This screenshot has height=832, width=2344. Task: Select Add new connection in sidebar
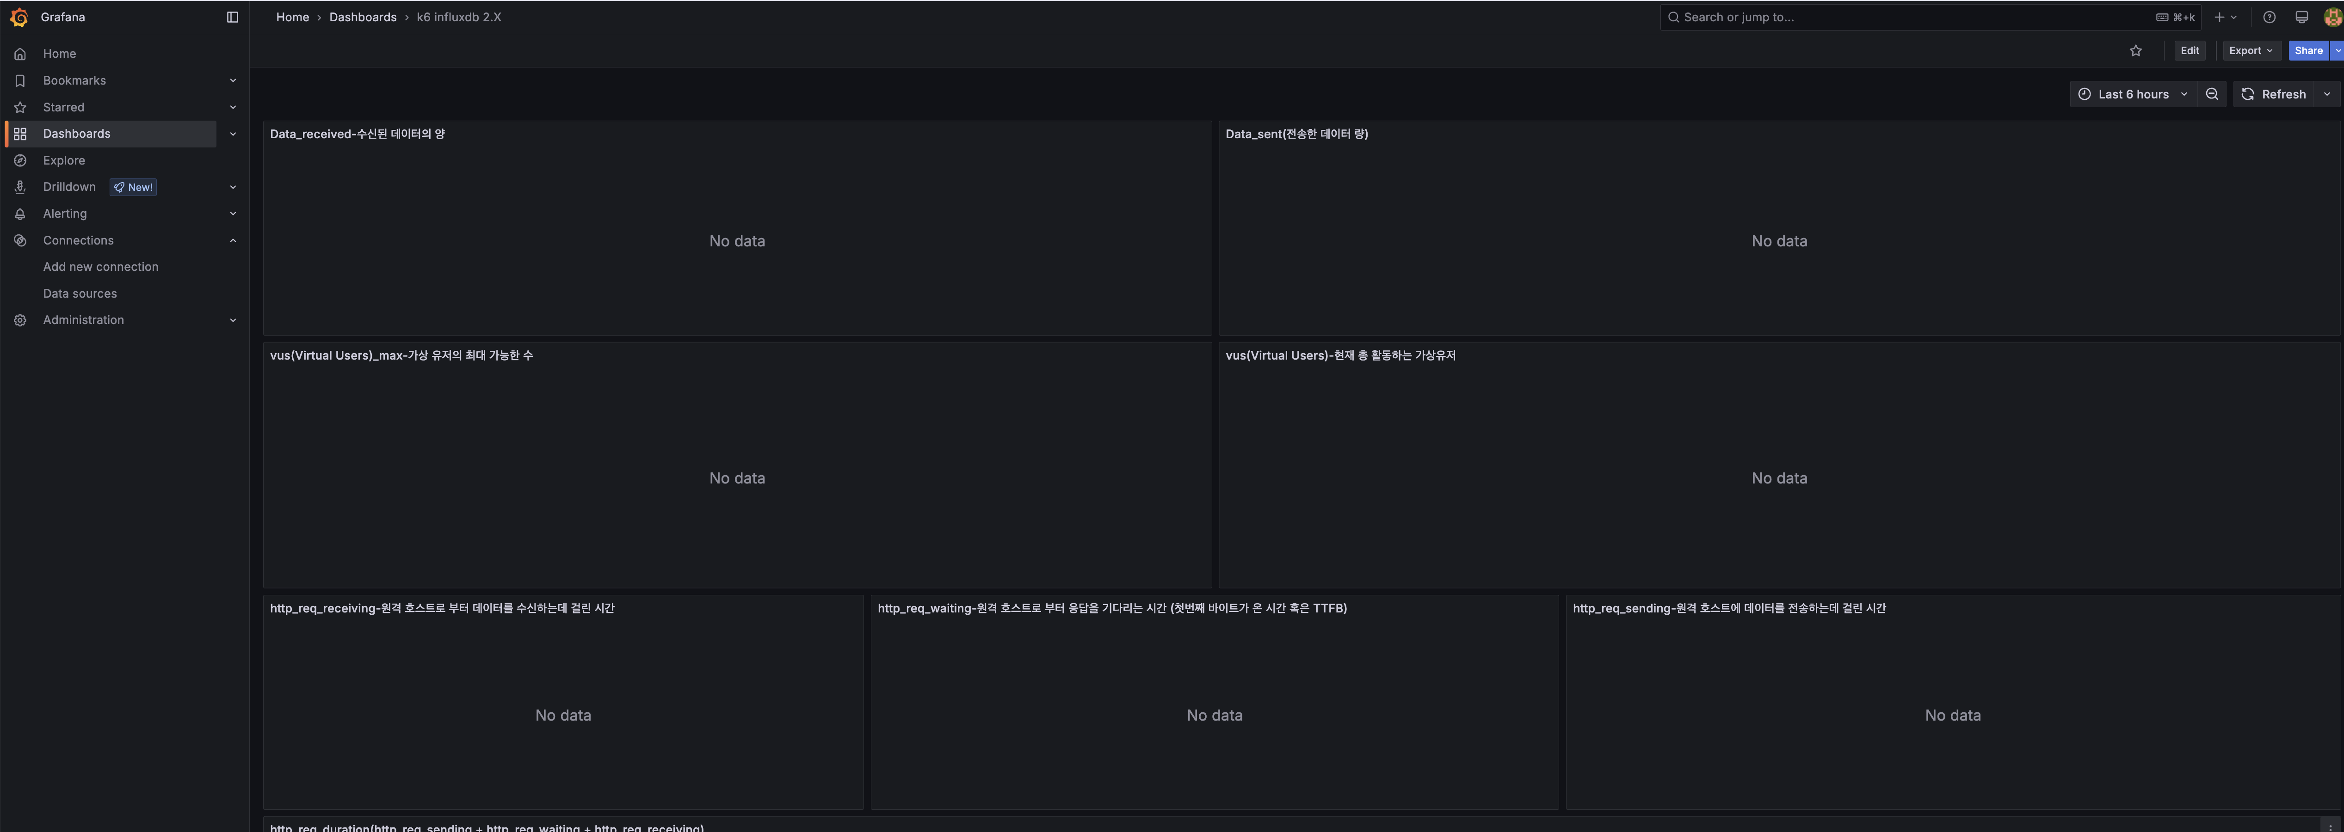tap(100, 266)
